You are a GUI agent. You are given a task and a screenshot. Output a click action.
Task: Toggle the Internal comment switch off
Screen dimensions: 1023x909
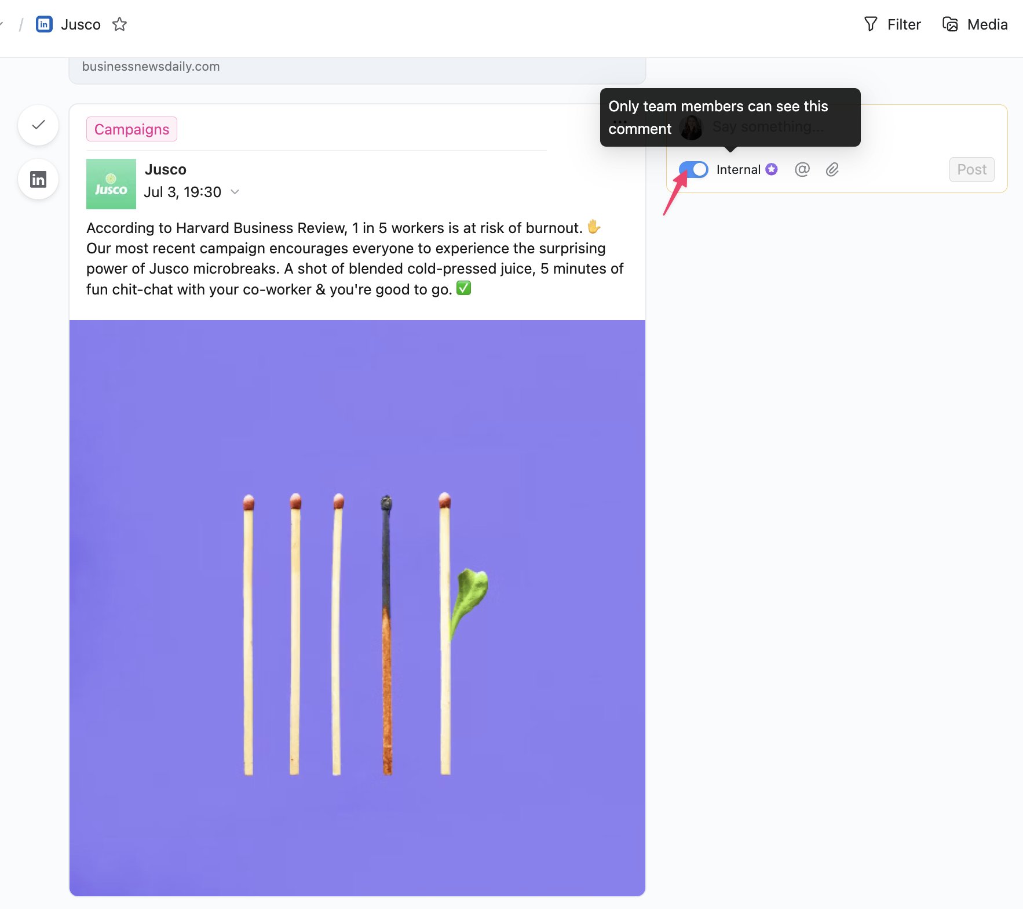tap(693, 169)
